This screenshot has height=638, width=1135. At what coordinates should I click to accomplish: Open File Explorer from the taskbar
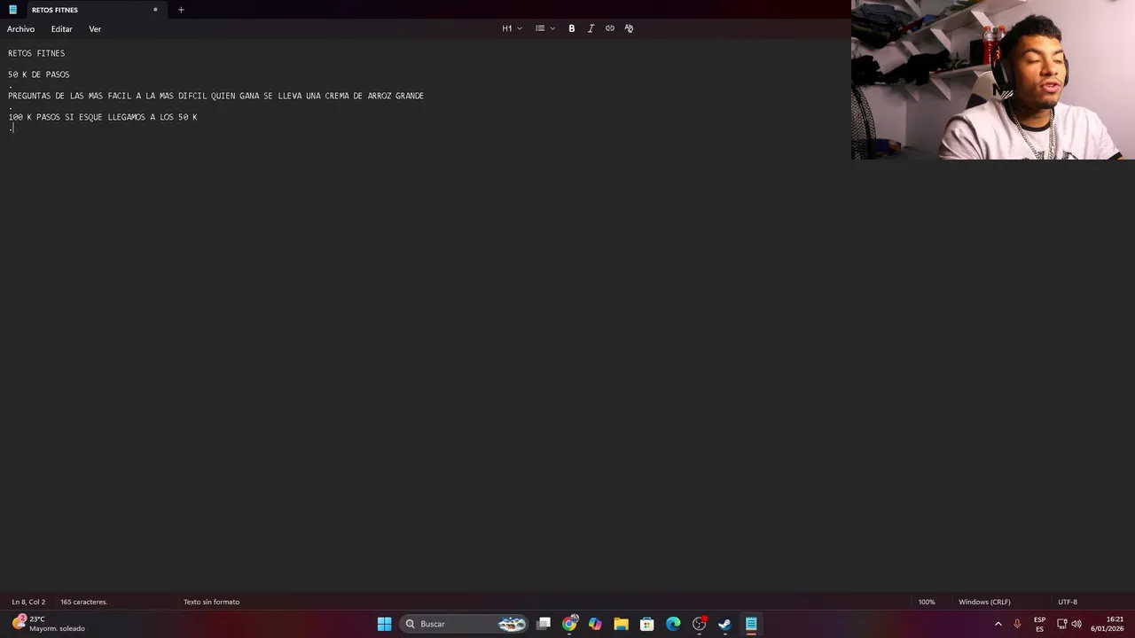pos(621,624)
